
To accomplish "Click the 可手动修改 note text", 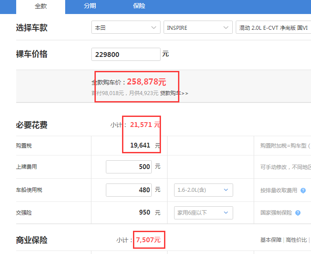I will click(286, 167).
